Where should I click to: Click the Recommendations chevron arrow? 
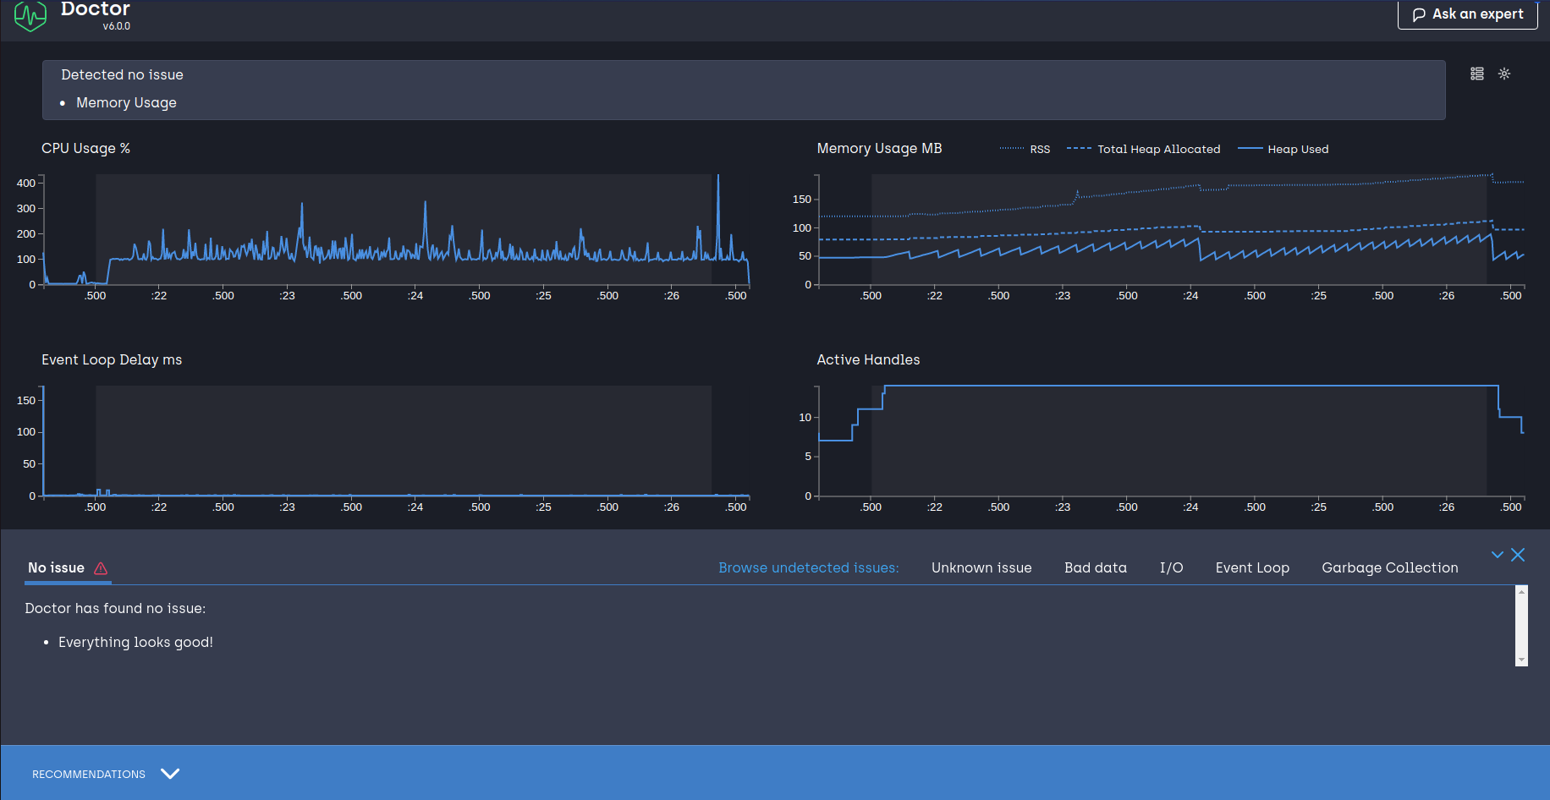(170, 774)
